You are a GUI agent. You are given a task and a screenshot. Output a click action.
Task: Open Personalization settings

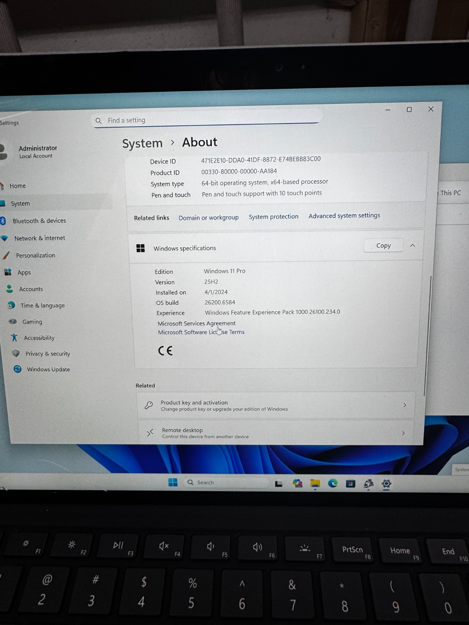coord(36,255)
